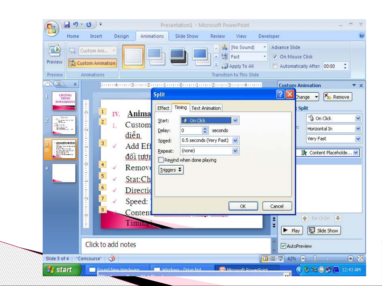Screen dimensions: 382x286
Task: Click the zoom slider handle
Action: [x=315, y=258]
